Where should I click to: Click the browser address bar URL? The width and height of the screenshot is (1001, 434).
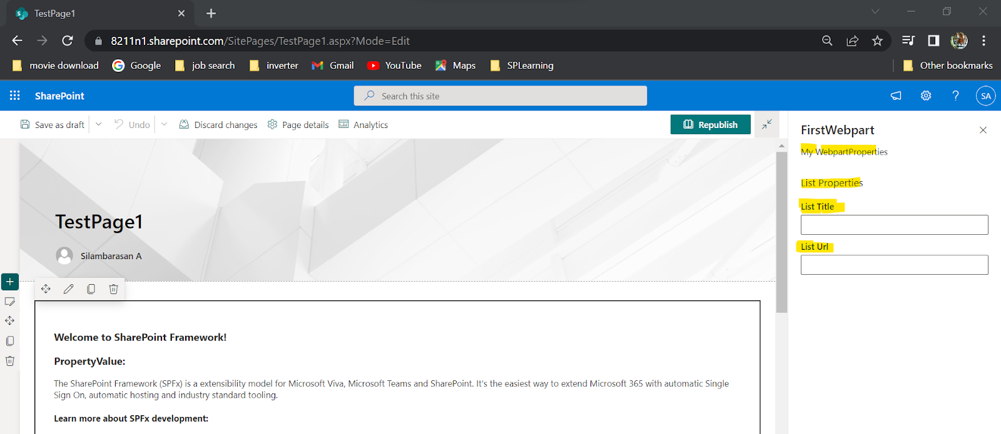(260, 41)
